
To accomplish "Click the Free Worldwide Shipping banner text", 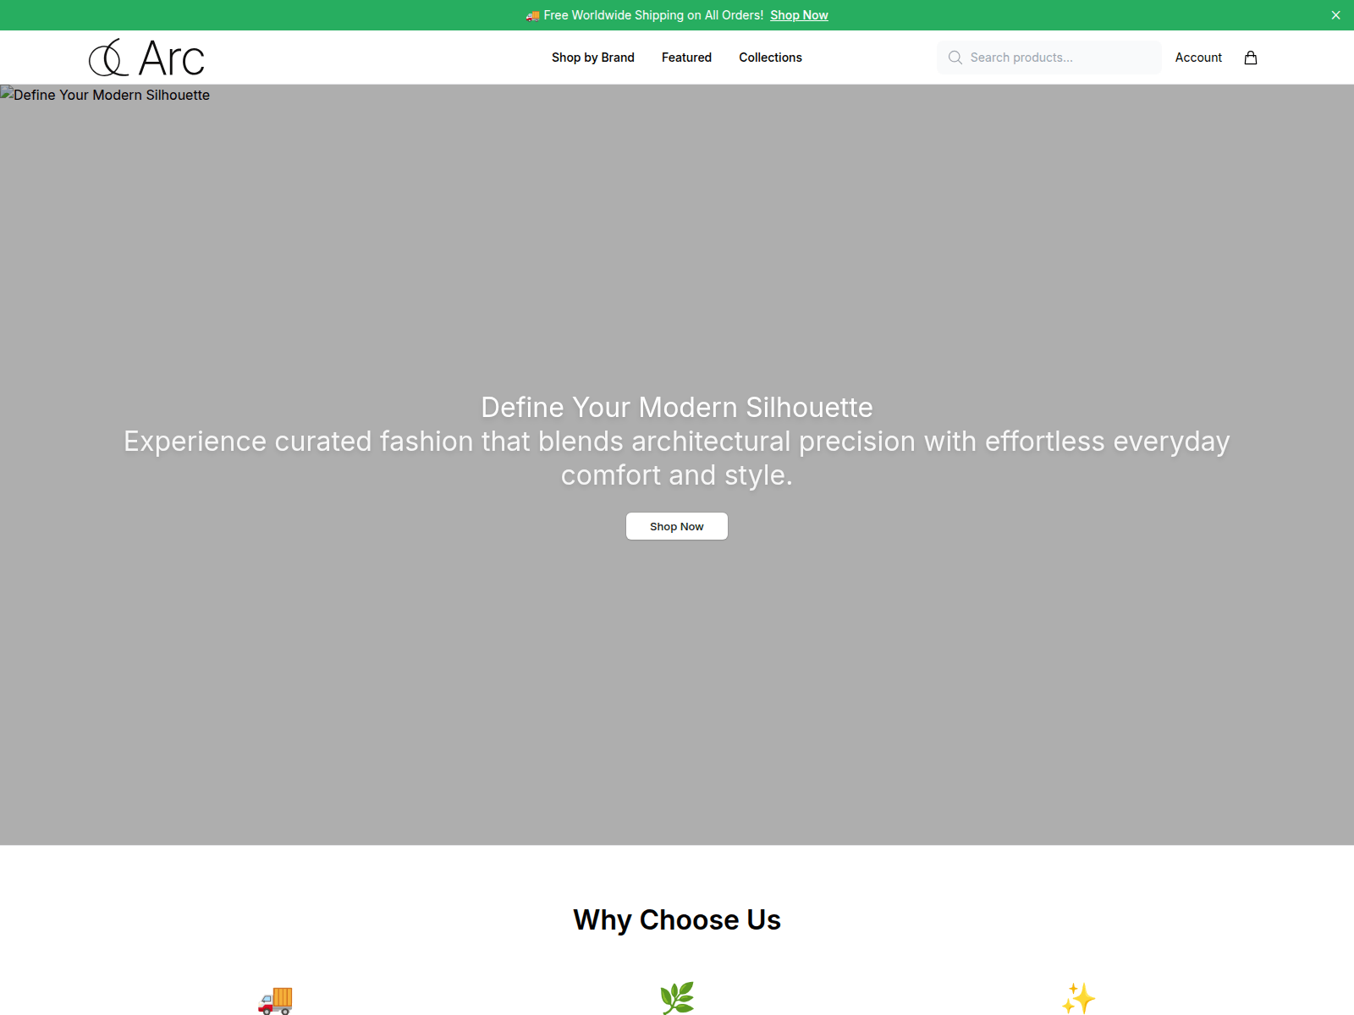I will tap(653, 15).
